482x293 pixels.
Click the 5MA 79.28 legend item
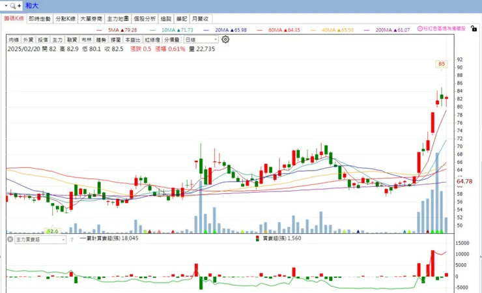(x=122, y=30)
